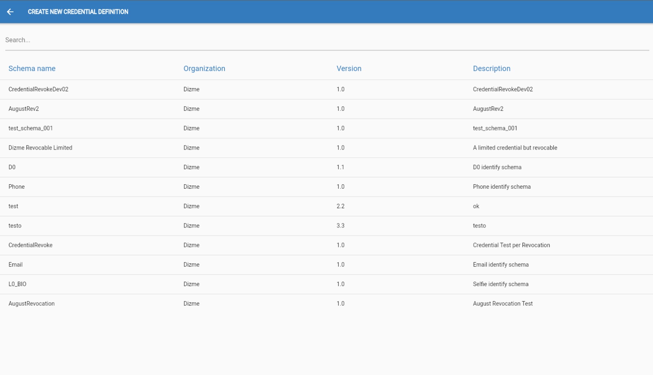Click description 'August Revocation Test'
Image resolution: width=653 pixels, height=375 pixels.
click(x=503, y=304)
